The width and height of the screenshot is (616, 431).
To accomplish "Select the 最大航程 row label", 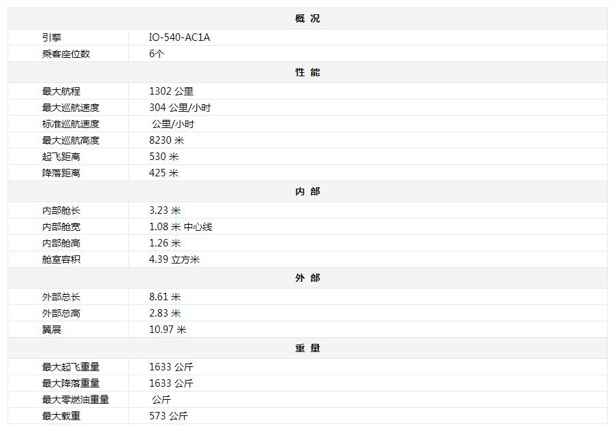I will [x=61, y=91].
